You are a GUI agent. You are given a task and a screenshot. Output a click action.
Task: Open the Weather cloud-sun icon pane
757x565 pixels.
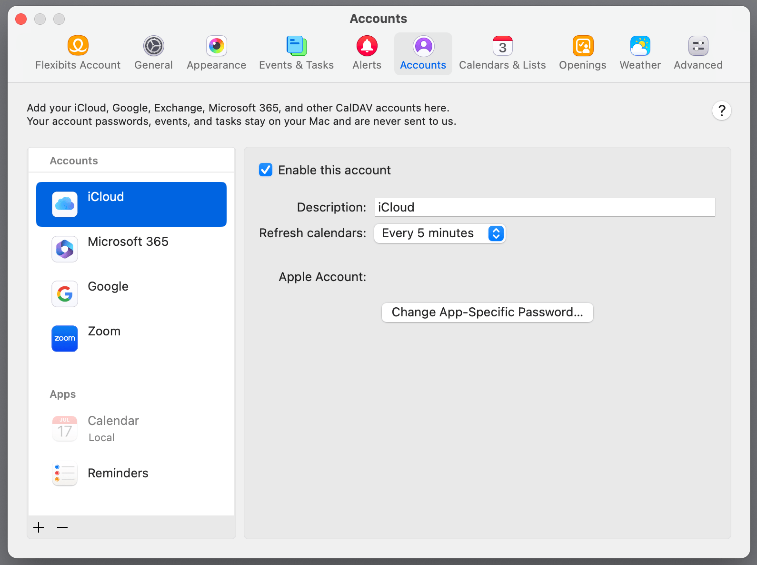640,46
